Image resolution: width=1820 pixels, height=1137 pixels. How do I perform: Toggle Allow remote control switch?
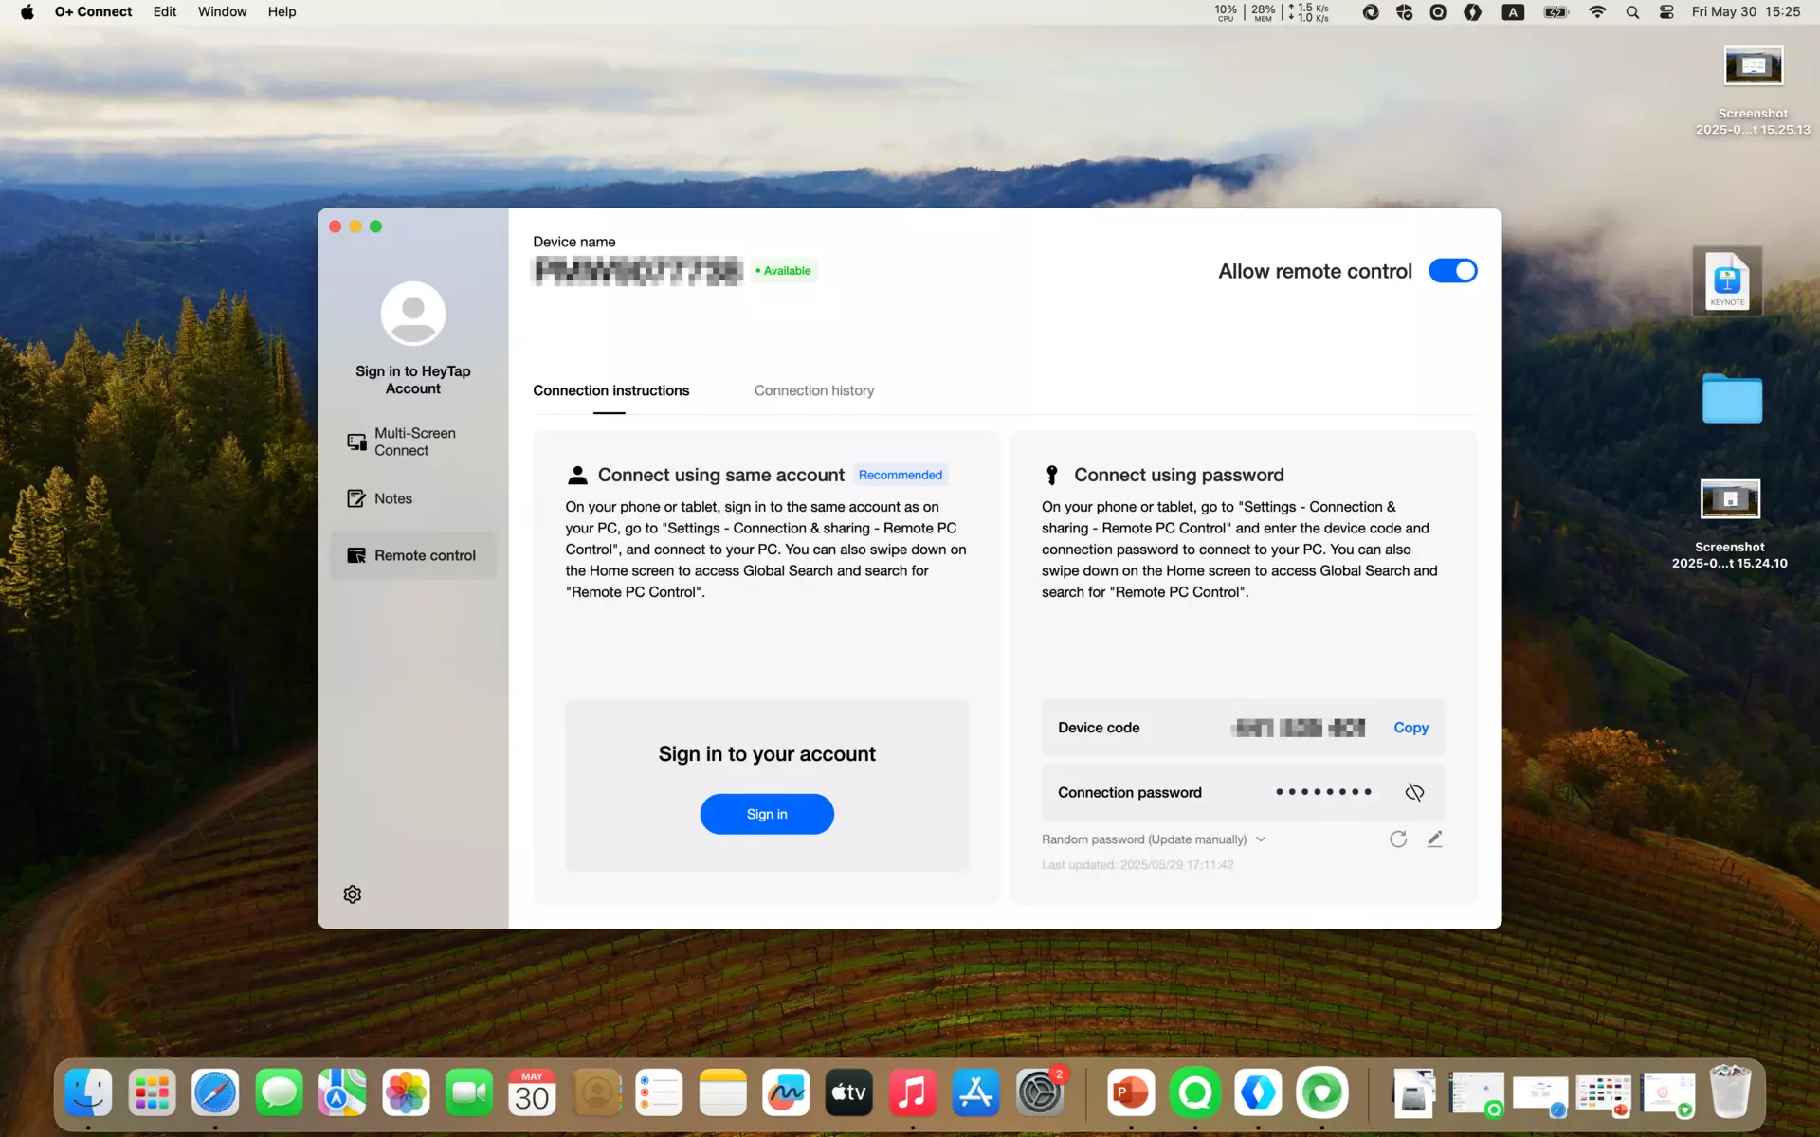[x=1452, y=271]
